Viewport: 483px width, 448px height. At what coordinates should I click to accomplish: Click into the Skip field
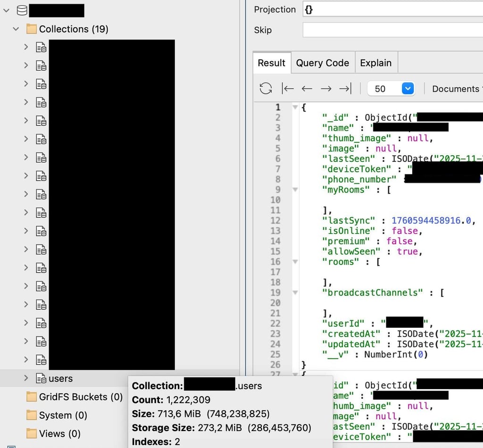tap(393, 30)
